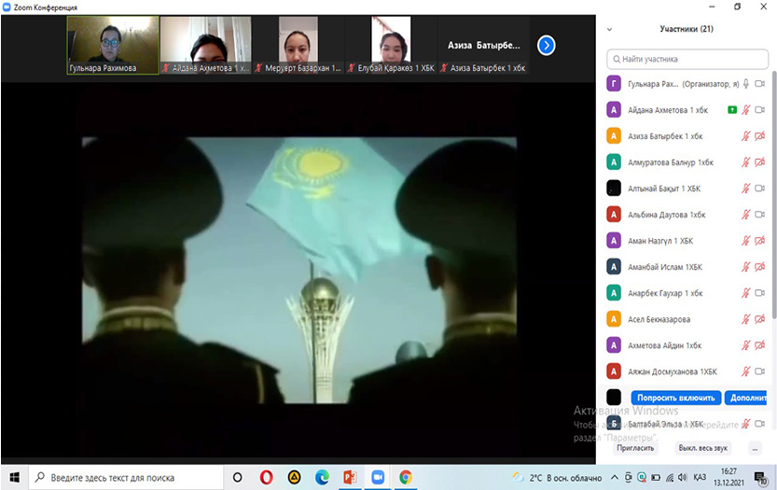This screenshot has height=490, width=777.
Task: Collapse the Участники panel with the chevron
Action: (610, 30)
